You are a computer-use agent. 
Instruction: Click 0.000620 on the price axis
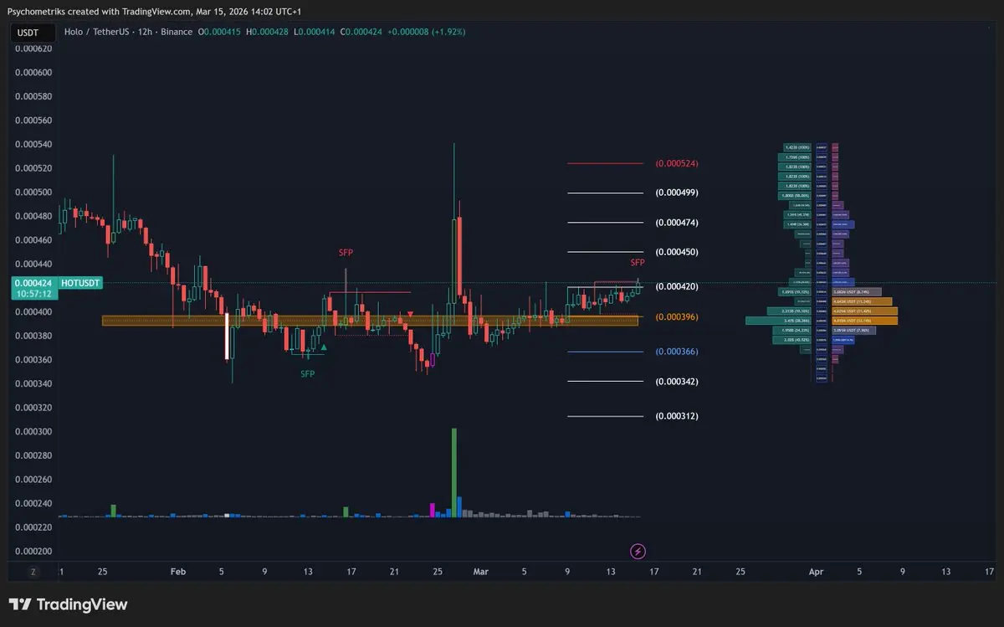[33, 49]
